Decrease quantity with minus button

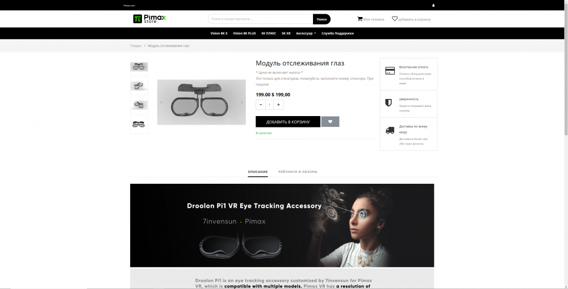[261, 105]
